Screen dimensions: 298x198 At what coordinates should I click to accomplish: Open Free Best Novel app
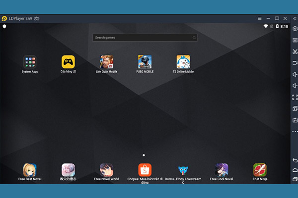[30, 170]
